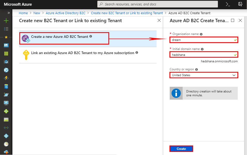Click the green plus Create a resource icon
The width and height of the screenshot is (247, 155).
[x=6, y=21]
